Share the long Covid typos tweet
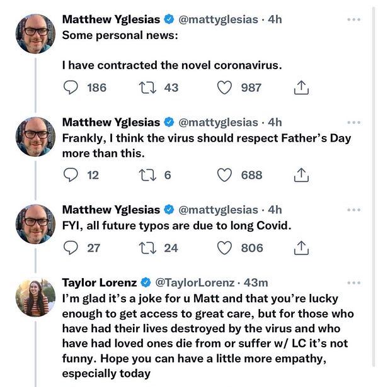This screenshot has height=387, width=378. coord(301,248)
